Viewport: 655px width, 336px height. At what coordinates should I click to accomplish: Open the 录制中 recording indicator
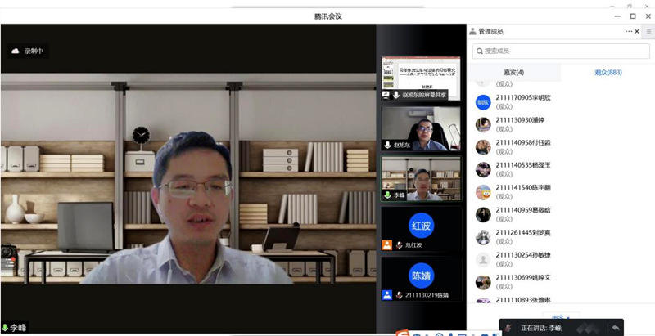pyautogui.click(x=28, y=52)
